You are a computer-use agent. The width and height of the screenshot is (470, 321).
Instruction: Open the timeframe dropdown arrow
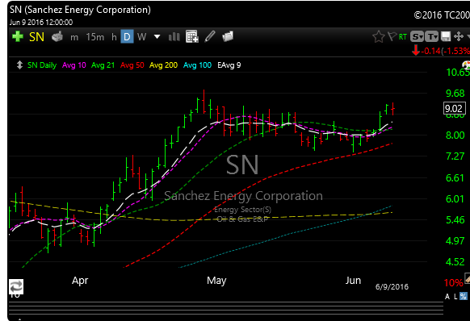pyautogui.click(x=157, y=37)
